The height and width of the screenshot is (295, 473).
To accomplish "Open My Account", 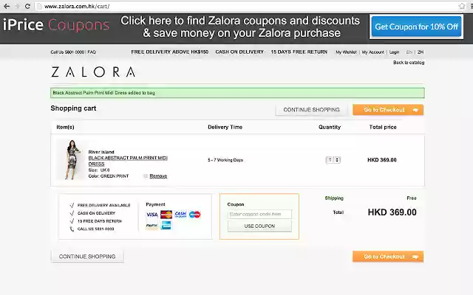I will tap(372, 52).
